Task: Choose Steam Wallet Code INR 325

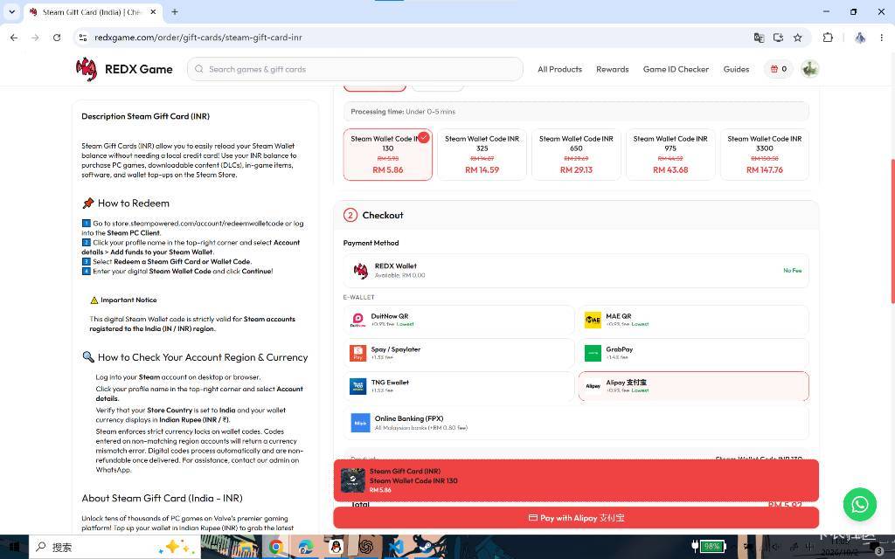Action: click(x=482, y=155)
